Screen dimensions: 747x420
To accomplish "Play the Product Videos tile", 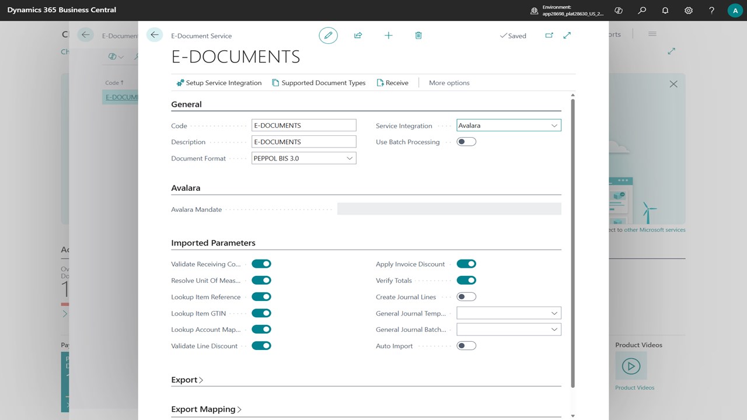I will point(631,366).
